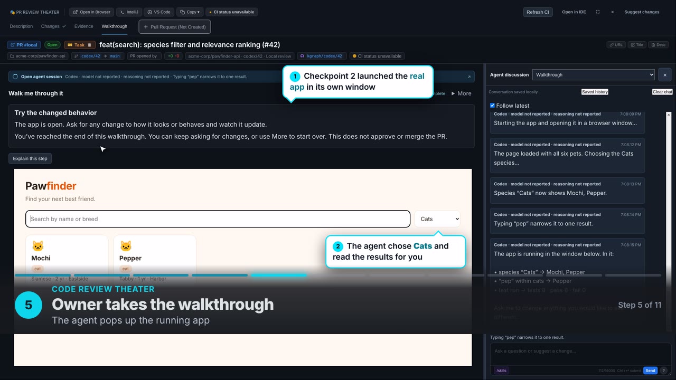Click the More playback button

pyautogui.click(x=461, y=93)
